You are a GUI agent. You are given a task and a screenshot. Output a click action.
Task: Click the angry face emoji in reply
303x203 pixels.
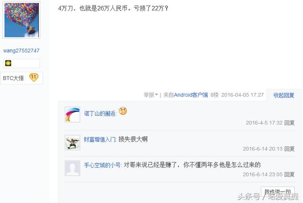tap(123, 111)
